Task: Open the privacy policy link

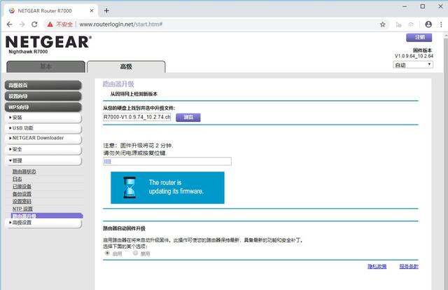Action: tap(377, 266)
